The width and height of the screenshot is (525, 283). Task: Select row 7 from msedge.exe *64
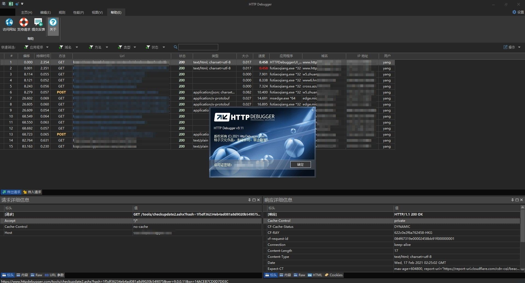(x=197, y=98)
